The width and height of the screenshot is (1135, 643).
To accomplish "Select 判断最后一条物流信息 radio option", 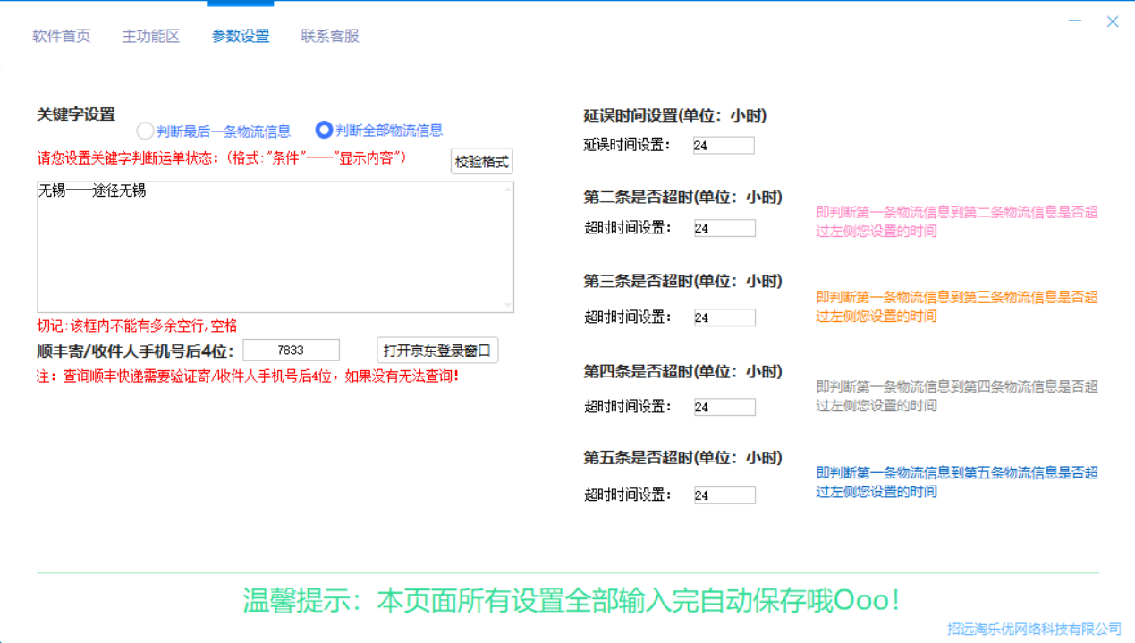I will [x=146, y=131].
